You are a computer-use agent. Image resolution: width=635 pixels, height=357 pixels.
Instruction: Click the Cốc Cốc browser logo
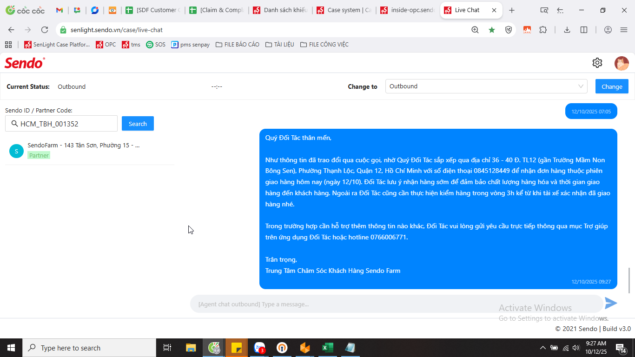[26, 10]
